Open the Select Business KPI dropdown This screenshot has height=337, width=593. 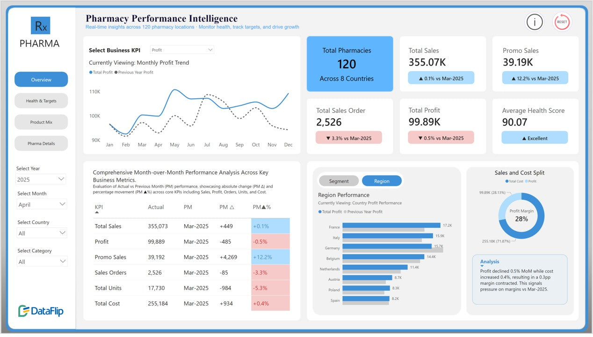click(182, 50)
